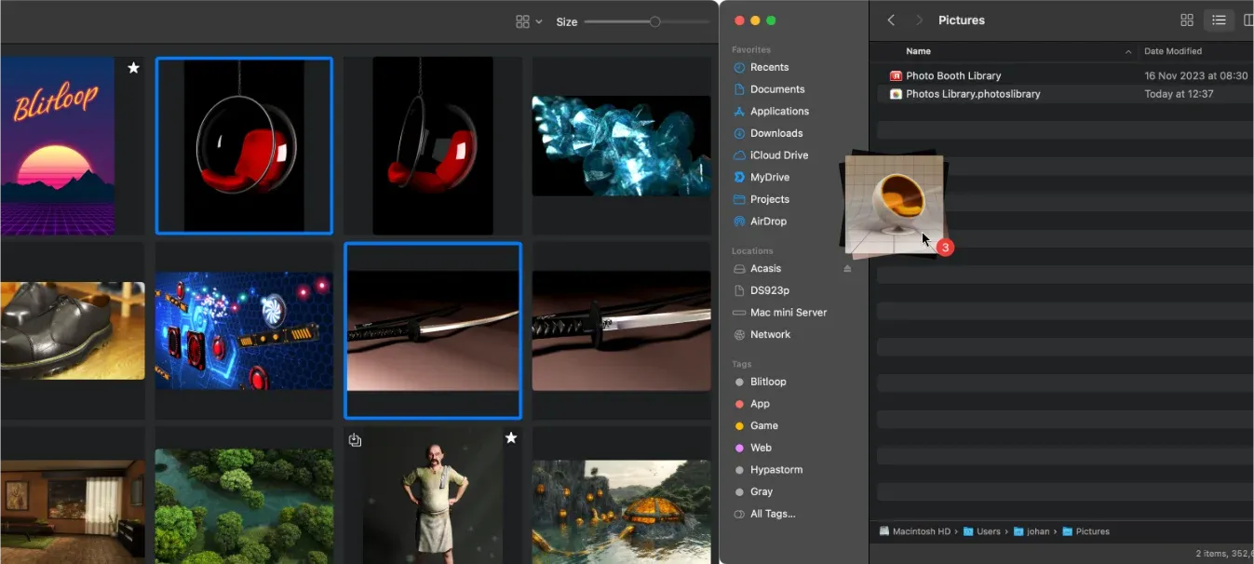Open the grid view options dropdown
Image resolution: width=1254 pixels, height=564 pixels.
click(529, 21)
